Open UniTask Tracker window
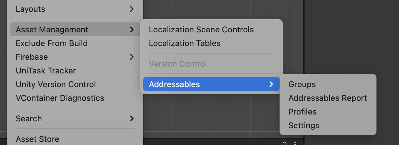Viewport: 399px width, 145px height. click(x=46, y=71)
